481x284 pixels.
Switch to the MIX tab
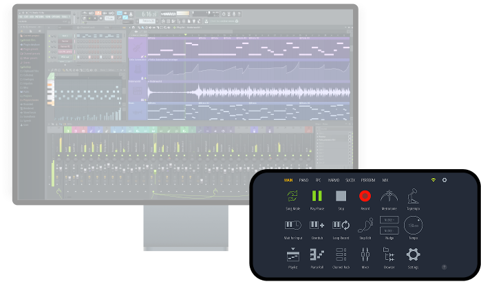(x=385, y=180)
